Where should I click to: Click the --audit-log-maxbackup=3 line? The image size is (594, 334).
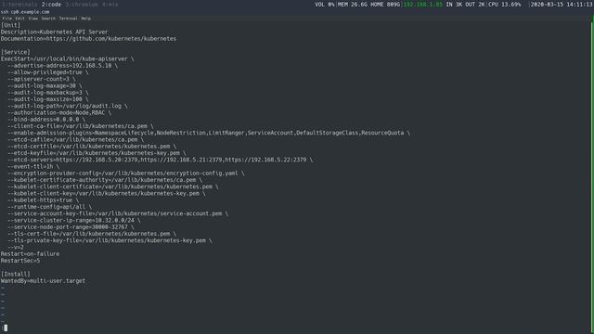pos(47,93)
